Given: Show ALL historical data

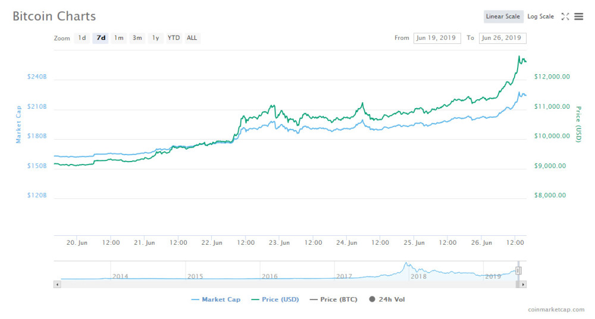Looking at the screenshot, I should tap(192, 38).
